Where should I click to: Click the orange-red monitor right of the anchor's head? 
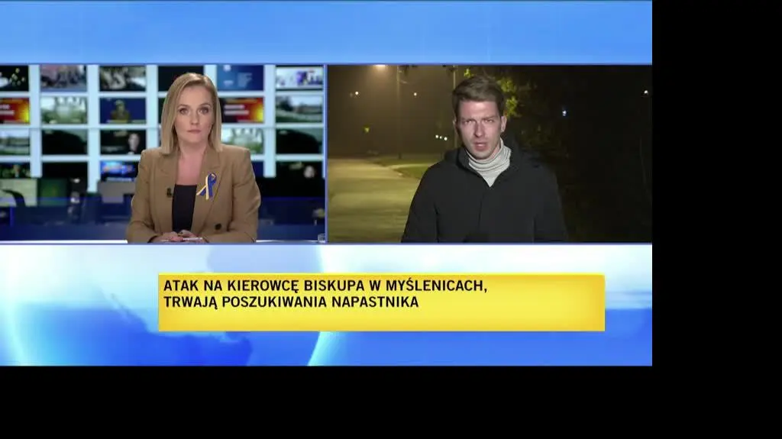[241, 110]
